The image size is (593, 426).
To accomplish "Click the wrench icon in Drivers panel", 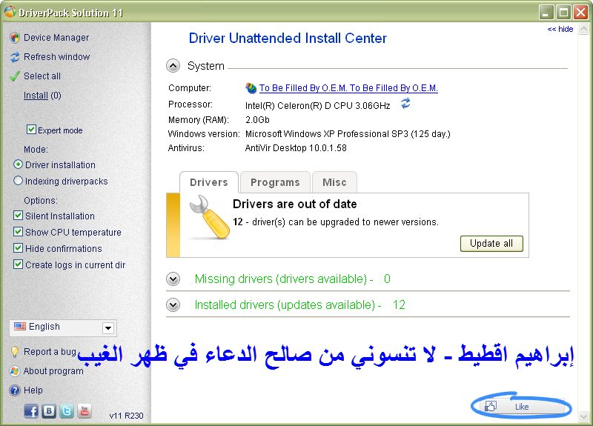I will click(x=209, y=217).
